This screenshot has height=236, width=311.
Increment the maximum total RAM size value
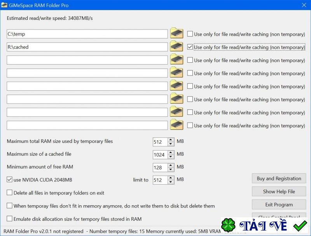[x=169, y=139]
